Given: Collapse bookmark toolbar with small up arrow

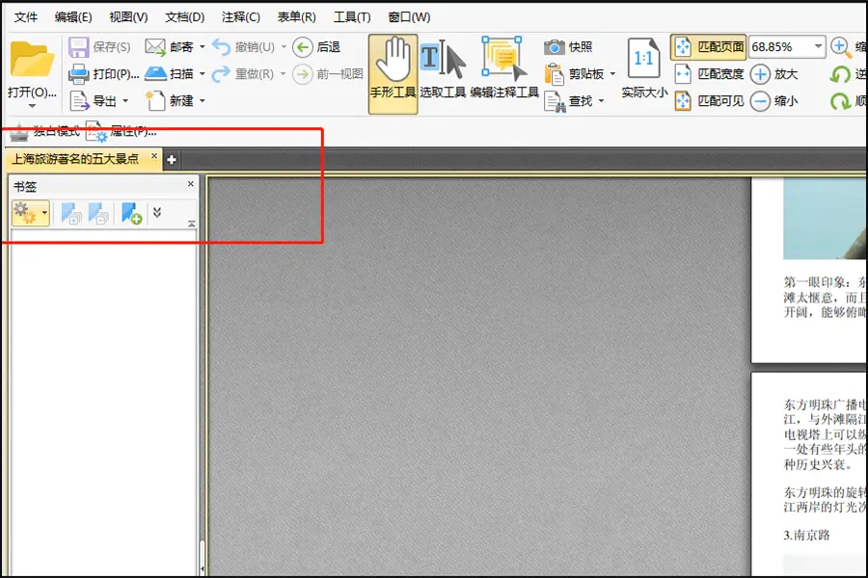Looking at the screenshot, I should [x=192, y=223].
